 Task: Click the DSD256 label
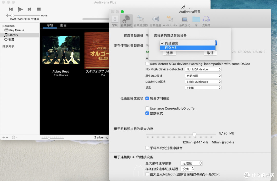coord(244,52)
